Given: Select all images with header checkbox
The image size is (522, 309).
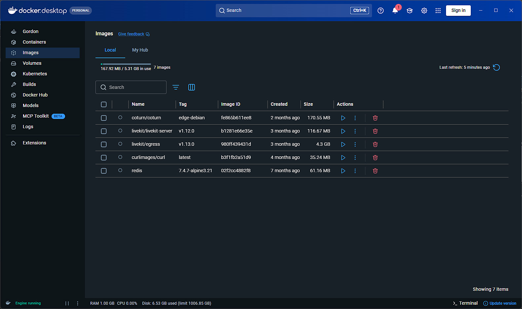Looking at the screenshot, I should [104, 104].
